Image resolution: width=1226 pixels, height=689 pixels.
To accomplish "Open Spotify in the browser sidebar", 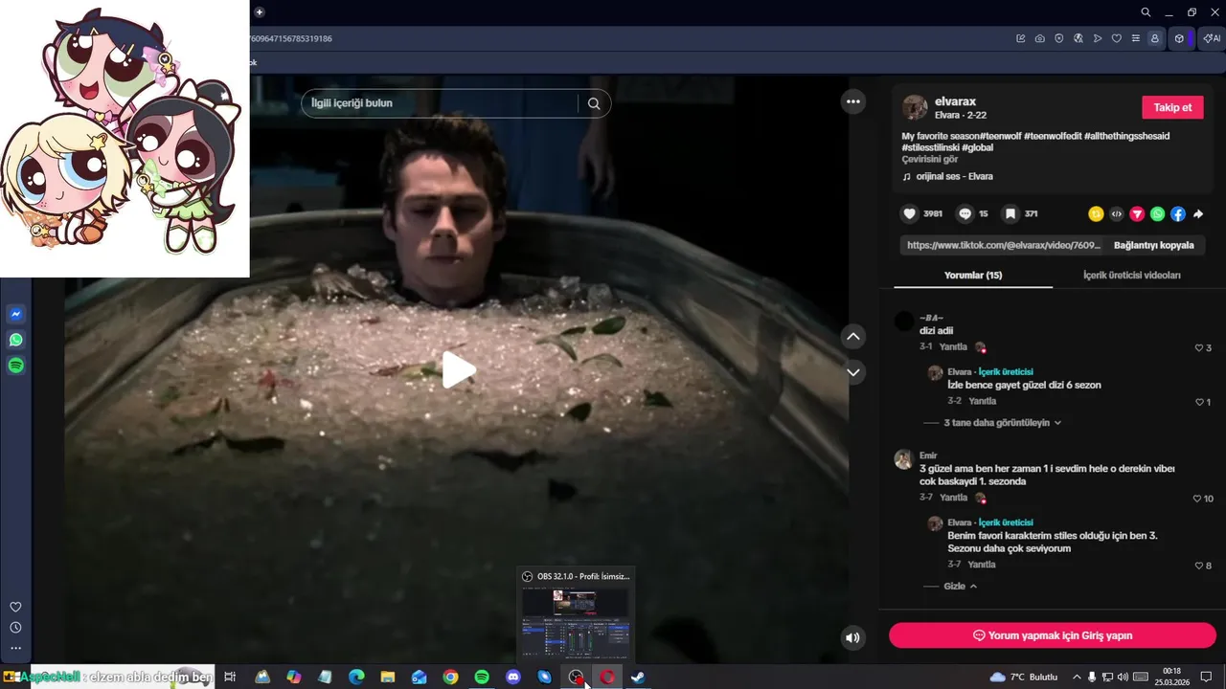I will point(15,366).
